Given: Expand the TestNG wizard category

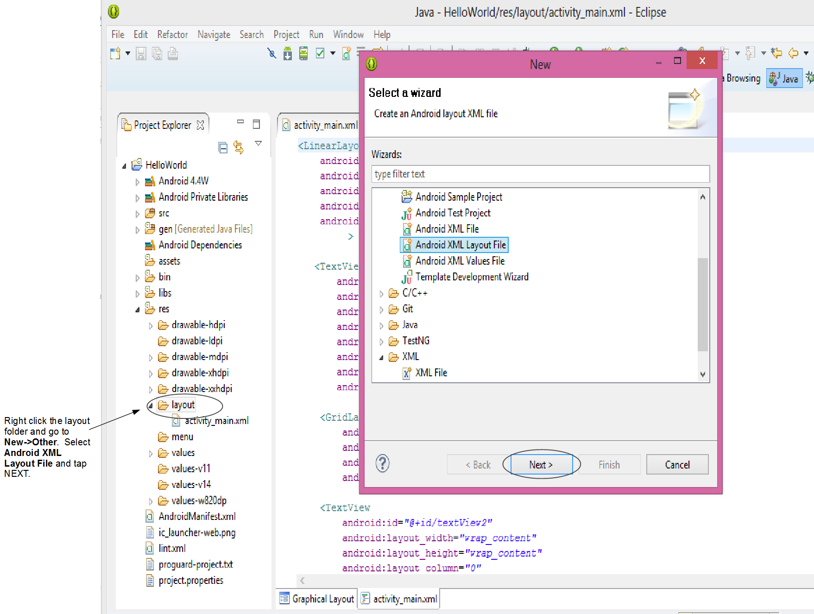Looking at the screenshot, I should [381, 342].
